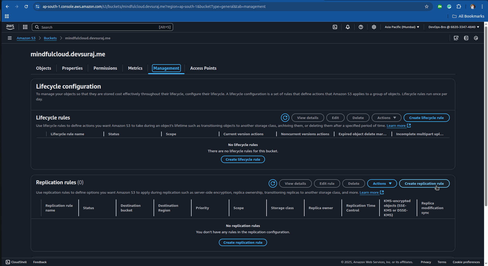This screenshot has height=266, width=488.
Task: Click the lifecycle View details button
Action: (308, 118)
